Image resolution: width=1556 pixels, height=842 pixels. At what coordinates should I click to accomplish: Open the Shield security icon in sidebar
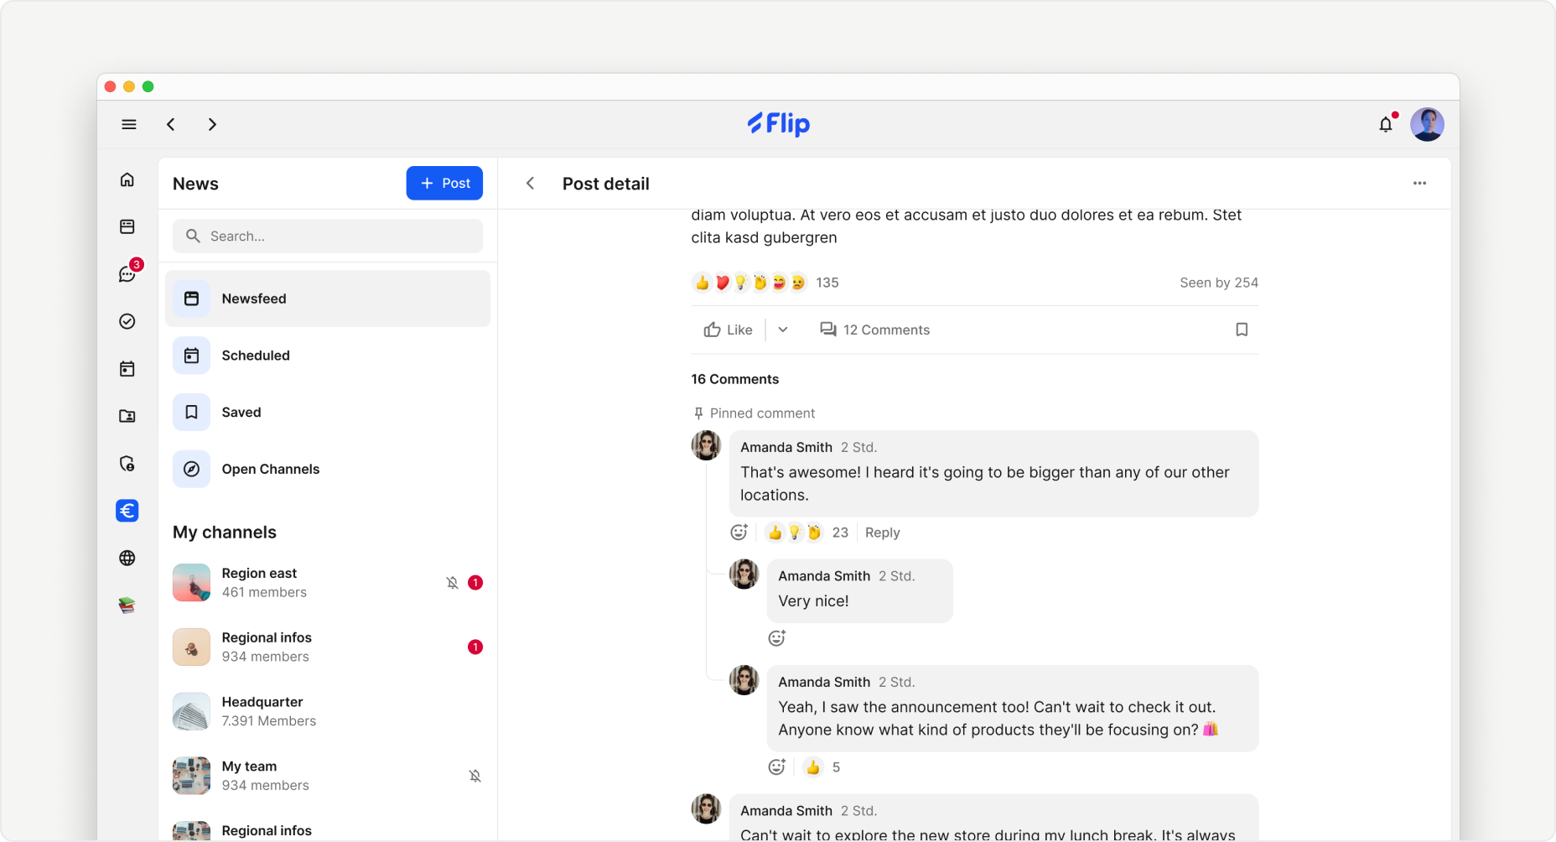[127, 463]
